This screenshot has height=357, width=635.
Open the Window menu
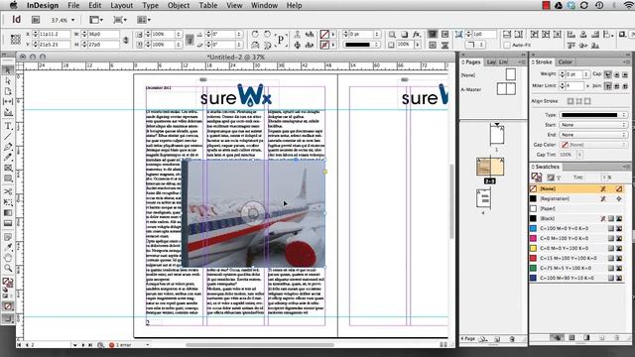[264, 5]
